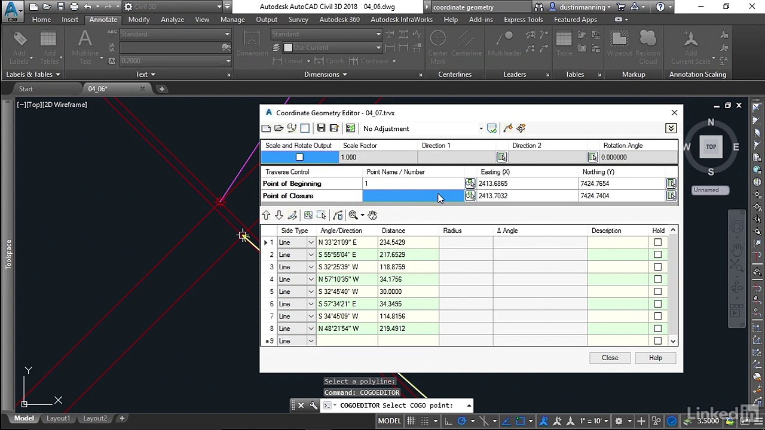Click Dimension tool in ribbon
Viewport: 765px width, 430px height.
[x=252, y=43]
